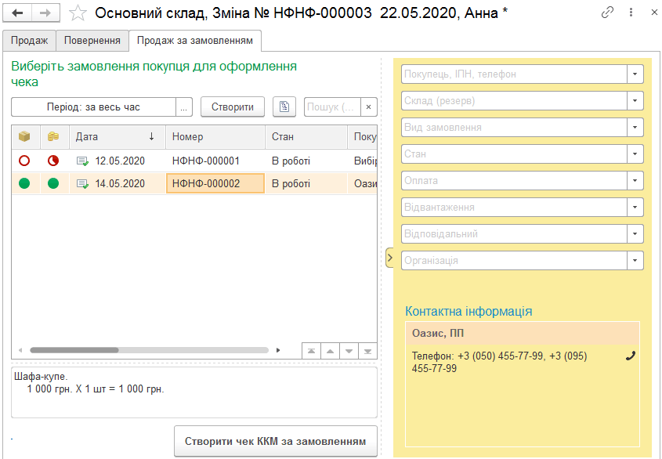Click in the Організація input field
The width and height of the screenshot is (662, 459).
pyautogui.click(x=514, y=260)
